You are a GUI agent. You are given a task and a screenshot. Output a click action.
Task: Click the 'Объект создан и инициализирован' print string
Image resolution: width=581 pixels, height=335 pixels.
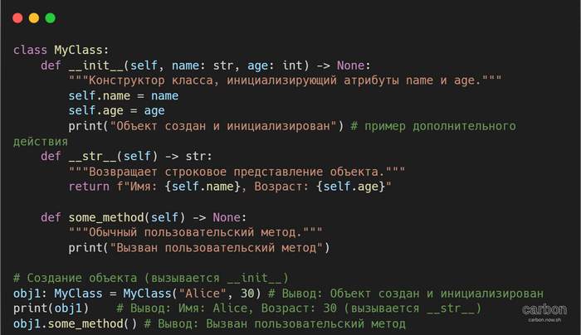[x=224, y=126]
